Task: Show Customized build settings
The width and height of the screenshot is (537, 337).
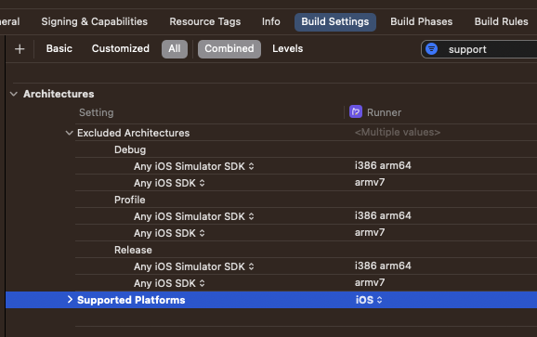Action: (x=120, y=48)
